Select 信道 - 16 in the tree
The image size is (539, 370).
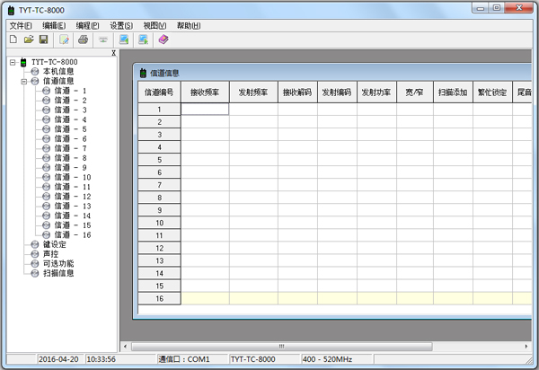click(73, 235)
